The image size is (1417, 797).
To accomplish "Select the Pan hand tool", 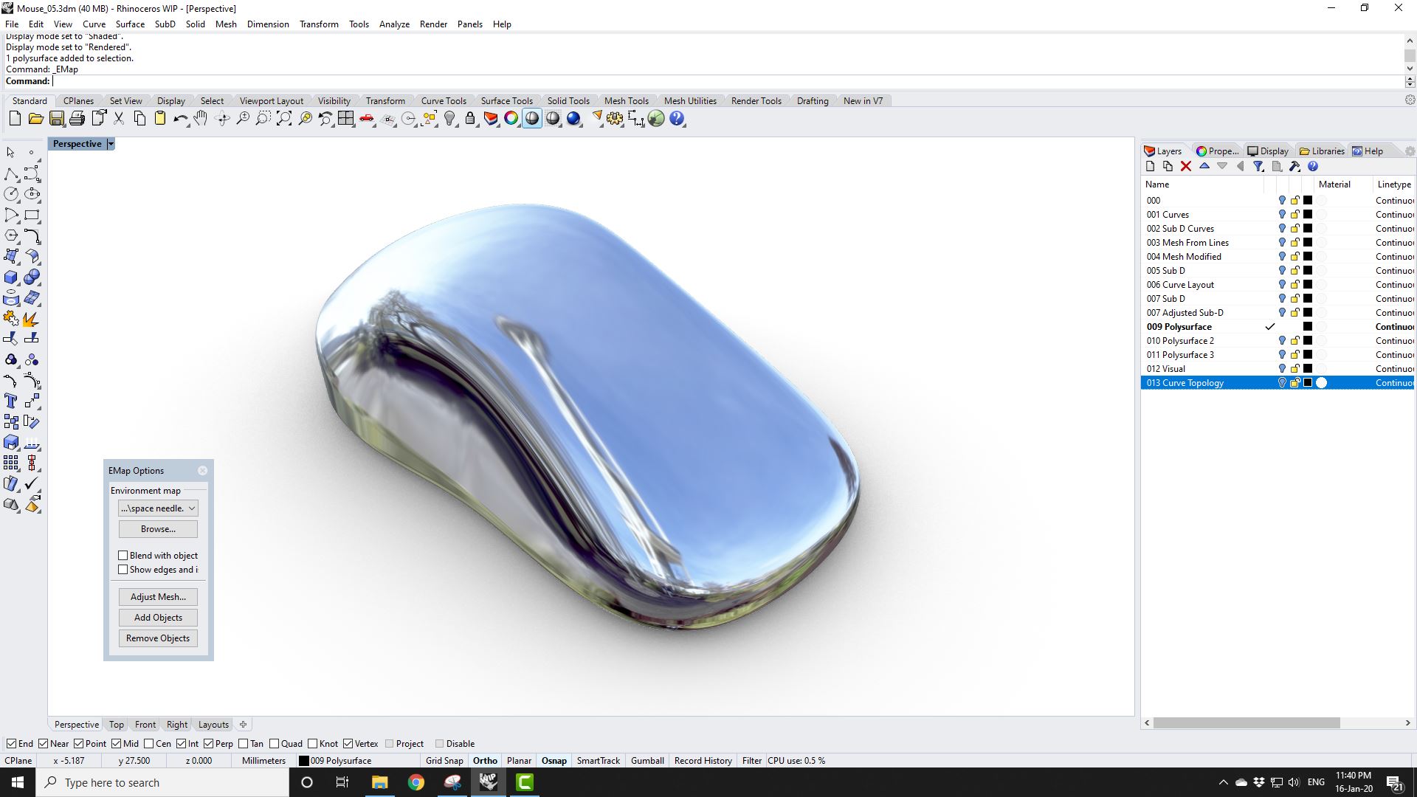I will (x=201, y=119).
